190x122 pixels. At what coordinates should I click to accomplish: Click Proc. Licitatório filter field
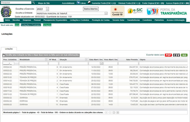pyautogui.click(x=9, y=64)
